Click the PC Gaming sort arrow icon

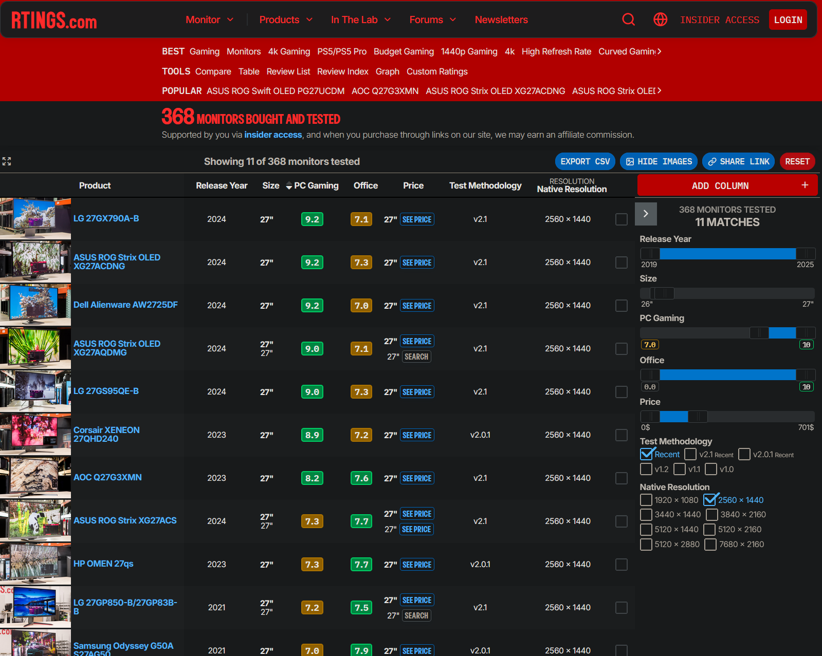(x=289, y=186)
